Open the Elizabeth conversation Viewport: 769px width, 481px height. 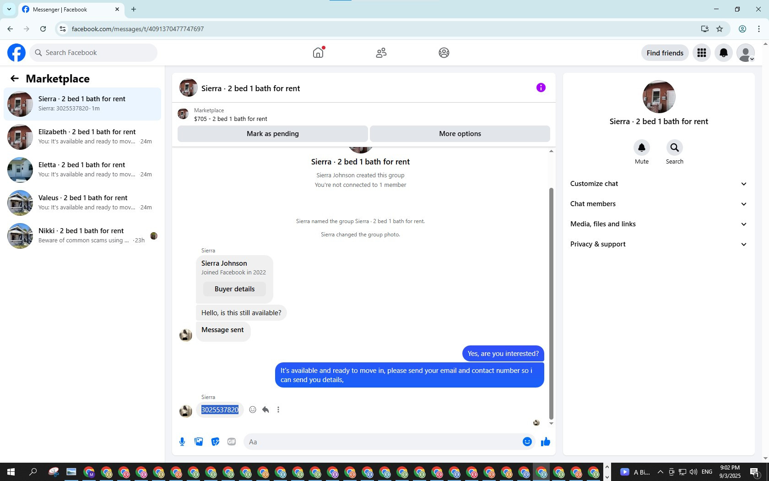82,137
